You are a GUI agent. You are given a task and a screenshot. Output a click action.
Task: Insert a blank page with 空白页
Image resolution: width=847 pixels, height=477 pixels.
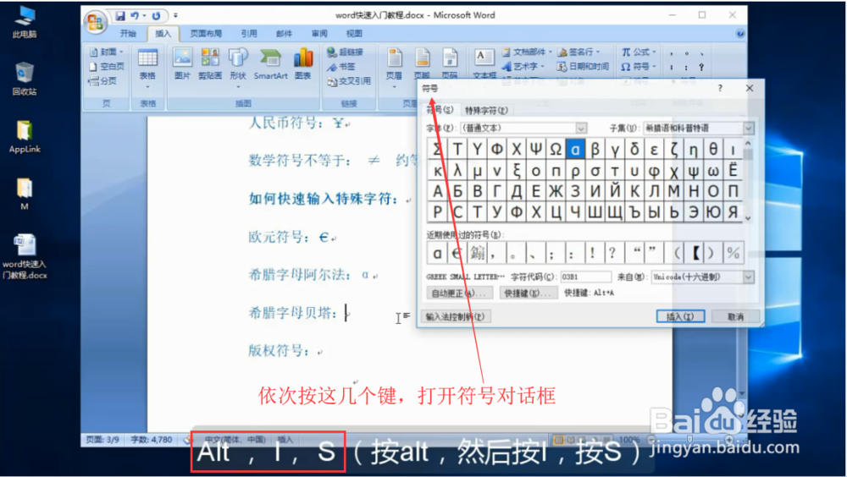tap(107, 66)
